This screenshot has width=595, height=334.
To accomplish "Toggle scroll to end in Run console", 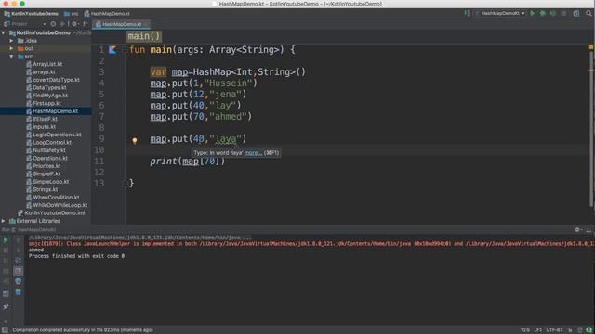I will [x=18, y=271].
